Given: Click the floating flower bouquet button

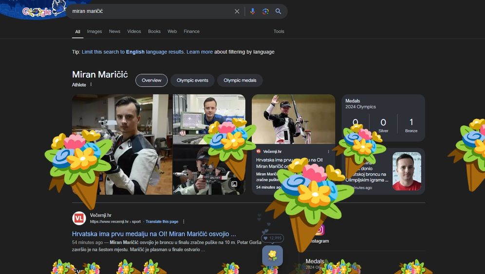Looking at the screenshot, I should pos(273,256).
